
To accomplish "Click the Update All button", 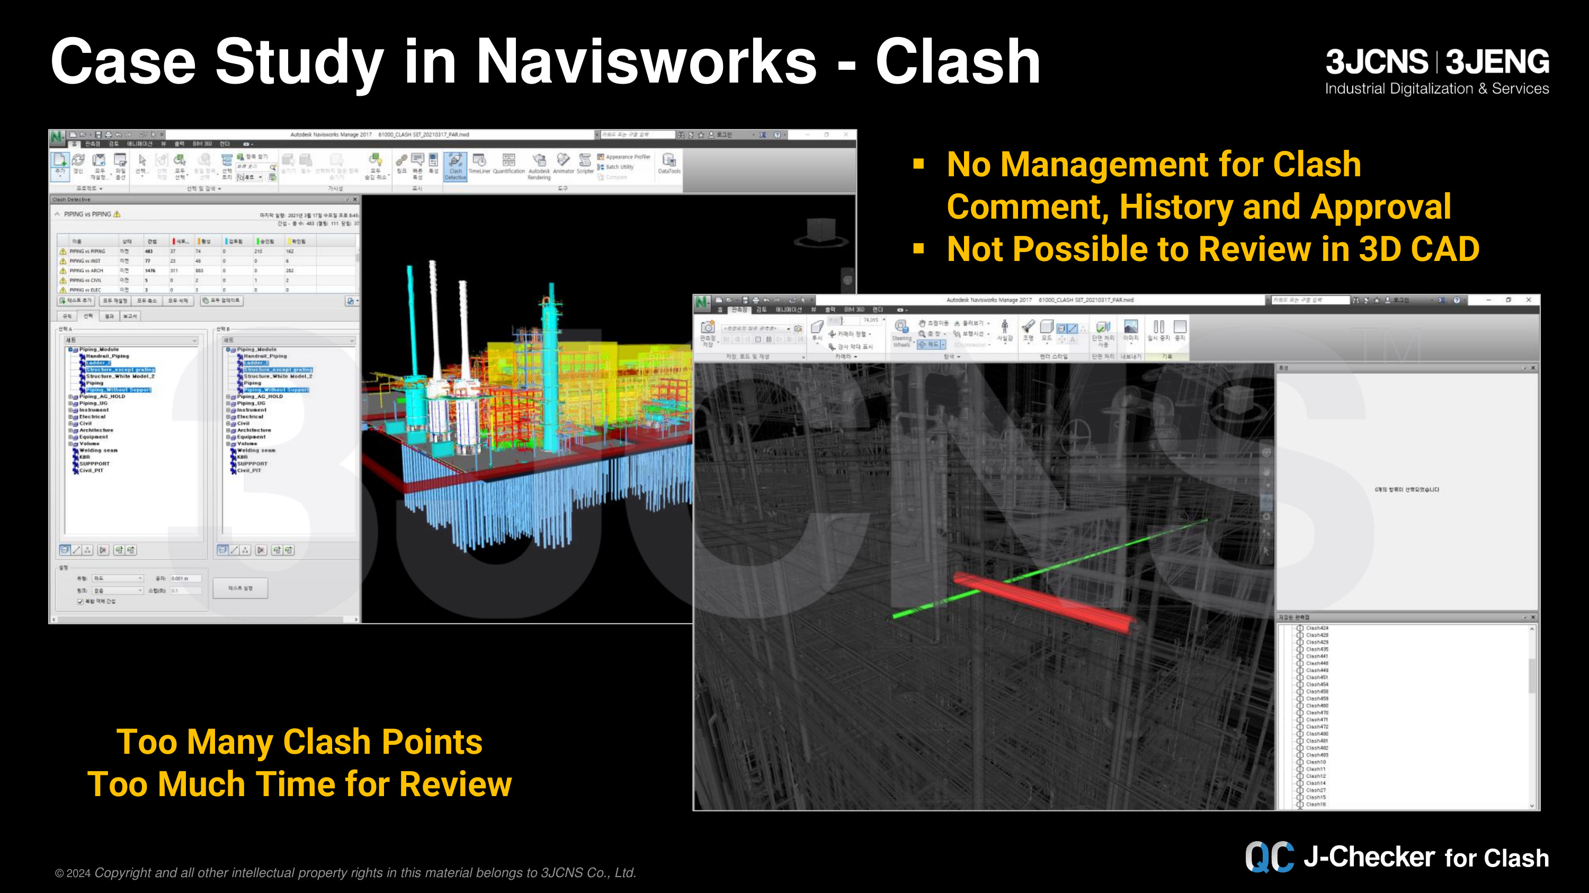I will 221,301.
